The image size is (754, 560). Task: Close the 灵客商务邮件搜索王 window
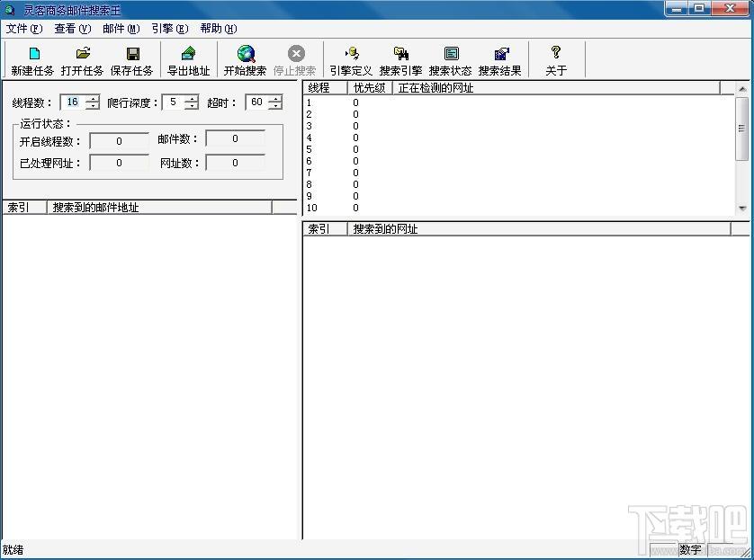pos(730,8)
